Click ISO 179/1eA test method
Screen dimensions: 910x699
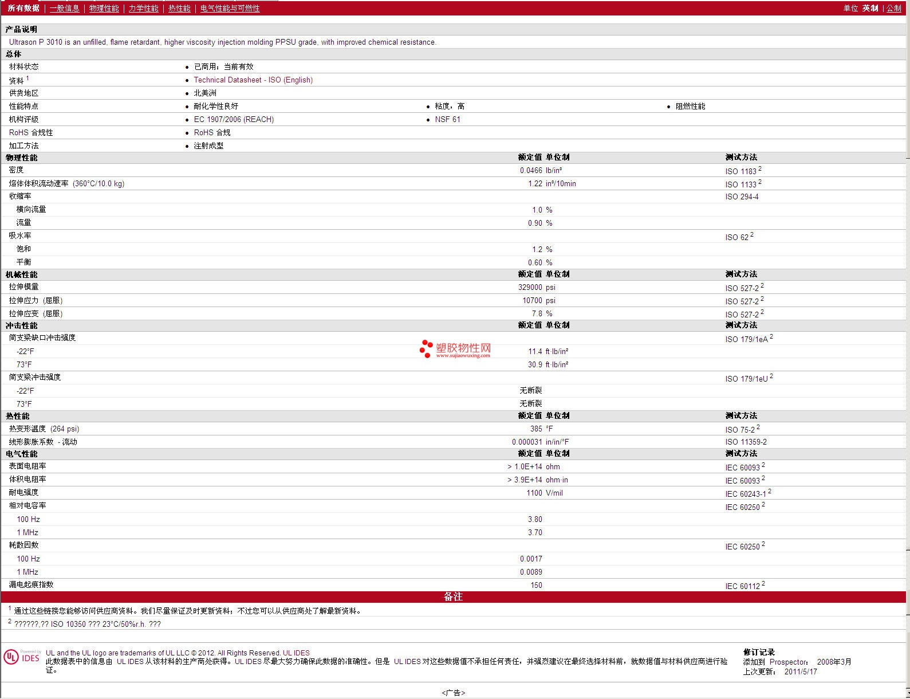746,339
